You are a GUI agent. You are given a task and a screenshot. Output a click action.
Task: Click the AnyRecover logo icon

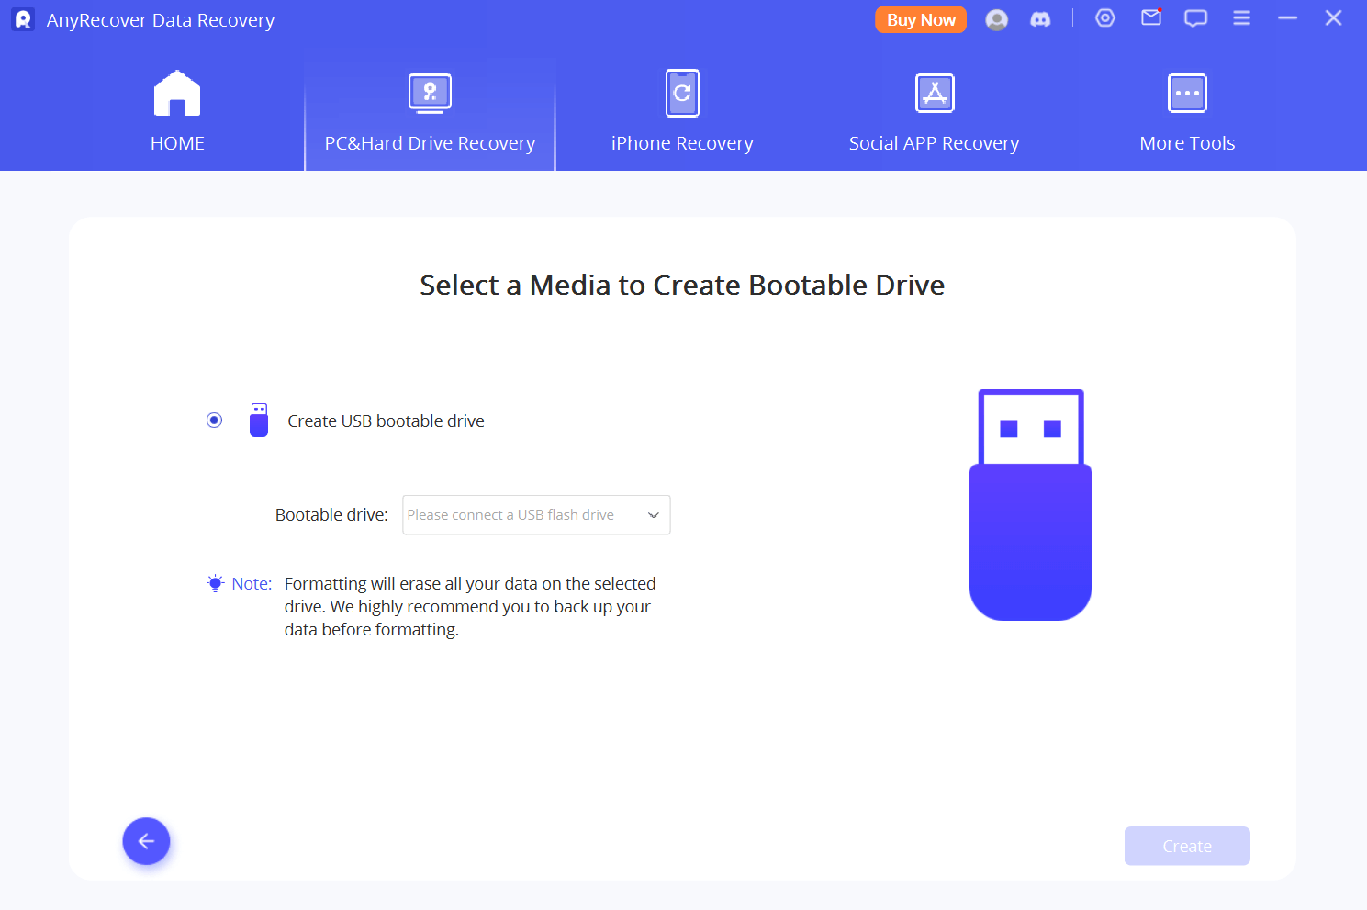pos(23,19)
